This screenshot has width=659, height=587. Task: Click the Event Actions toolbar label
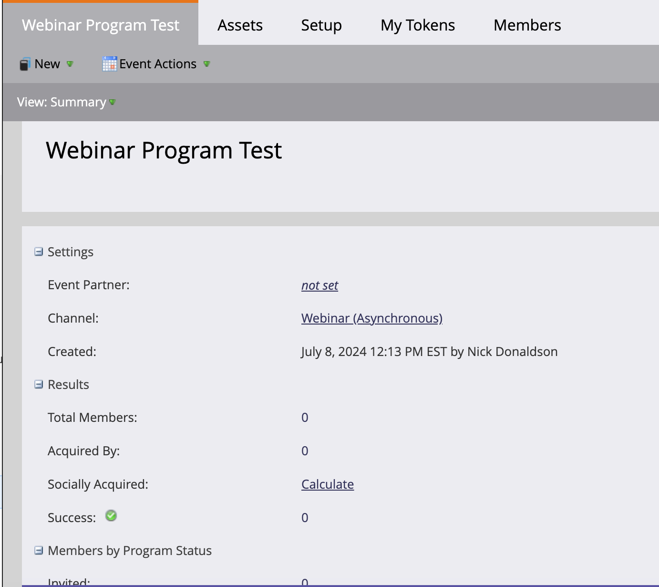[x=158, y=64]
